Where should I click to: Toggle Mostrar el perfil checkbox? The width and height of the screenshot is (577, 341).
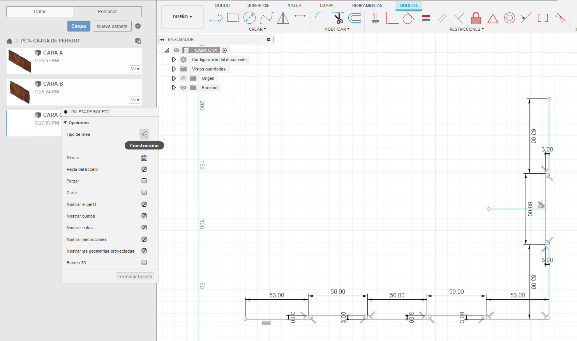144,204
